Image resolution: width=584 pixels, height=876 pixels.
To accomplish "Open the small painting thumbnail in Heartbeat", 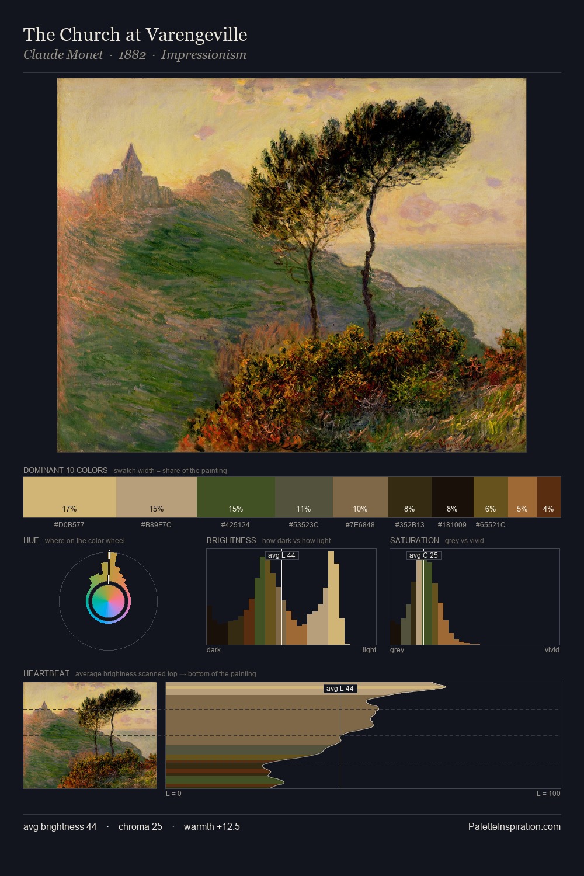I will [90, 735].
